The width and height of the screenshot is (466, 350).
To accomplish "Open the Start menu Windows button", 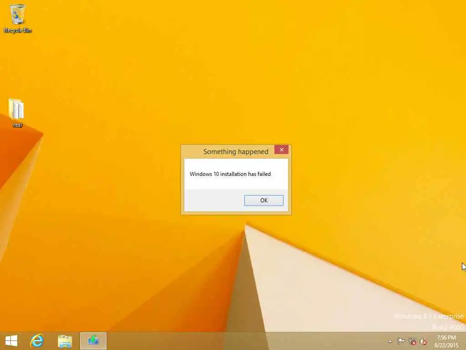I will [x=11, y=341].
